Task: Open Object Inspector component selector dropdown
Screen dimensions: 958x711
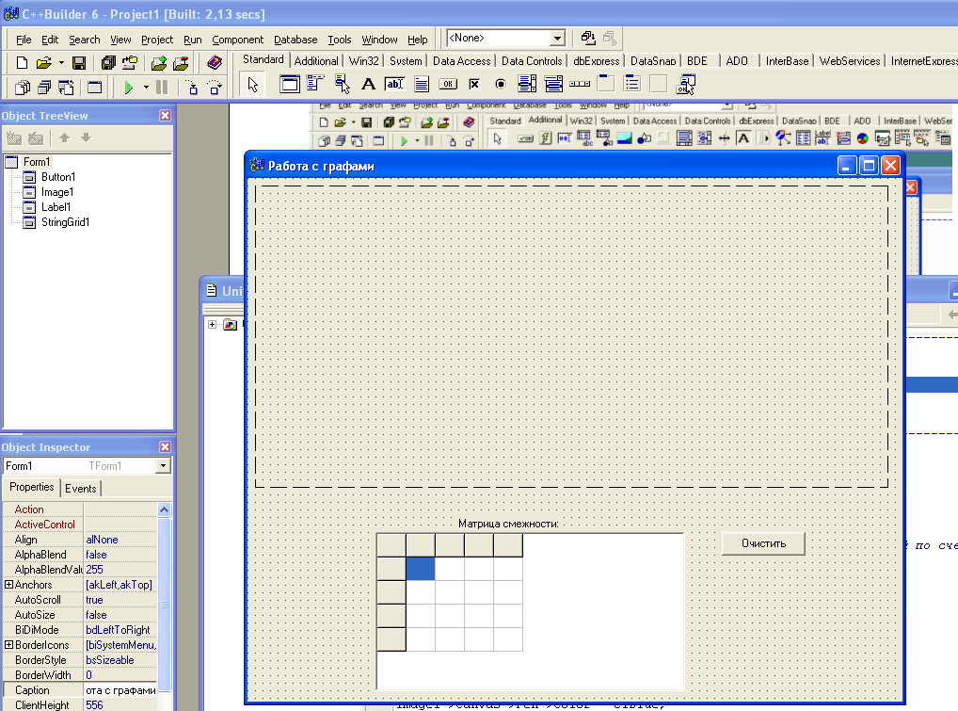Action: (163, 466)
